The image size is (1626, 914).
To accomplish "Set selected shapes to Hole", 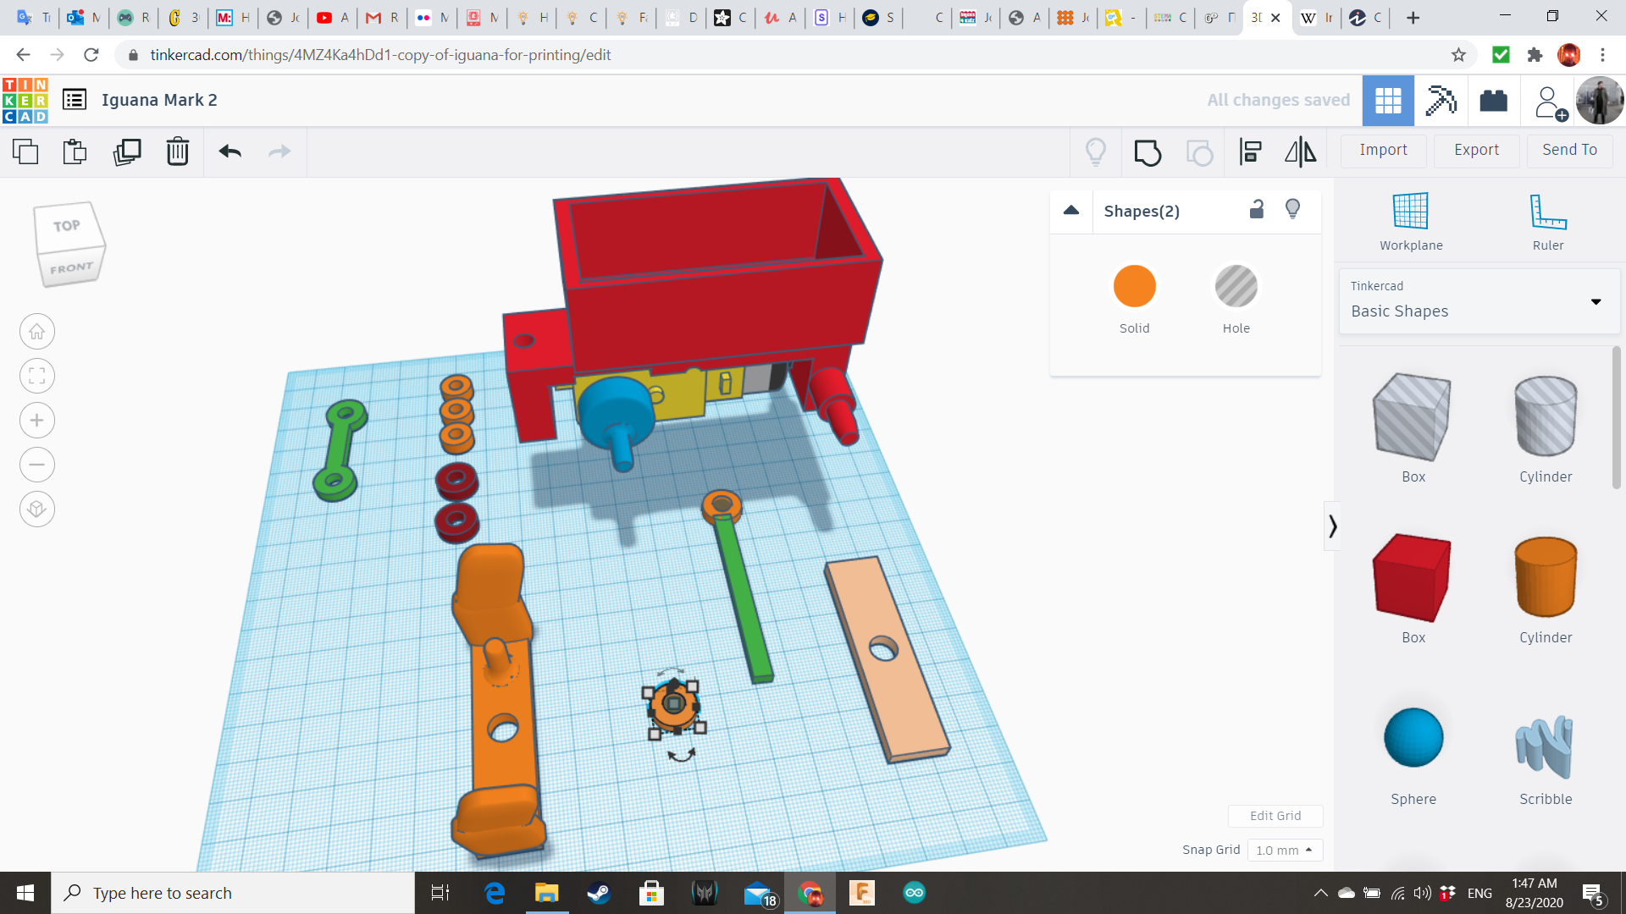I will [x=1236, y=287].
